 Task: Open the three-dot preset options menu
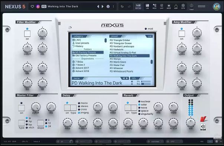point(114,6)
